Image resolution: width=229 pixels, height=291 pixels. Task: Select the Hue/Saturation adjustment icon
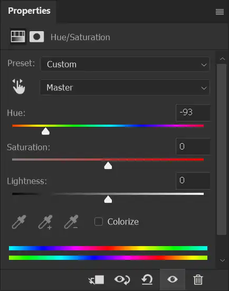(x=18, y=36)
